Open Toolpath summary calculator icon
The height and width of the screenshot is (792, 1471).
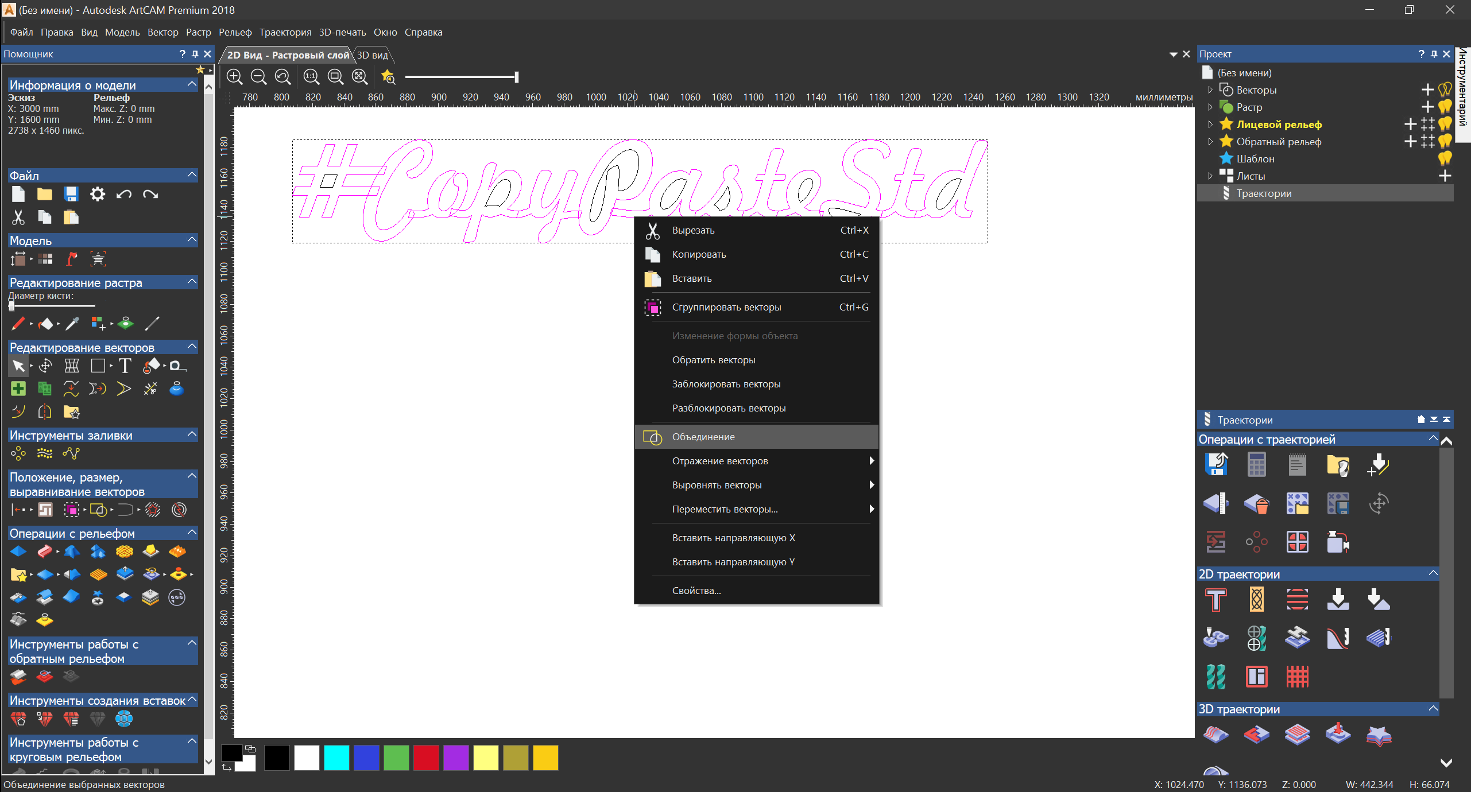tap(1256, 464)
